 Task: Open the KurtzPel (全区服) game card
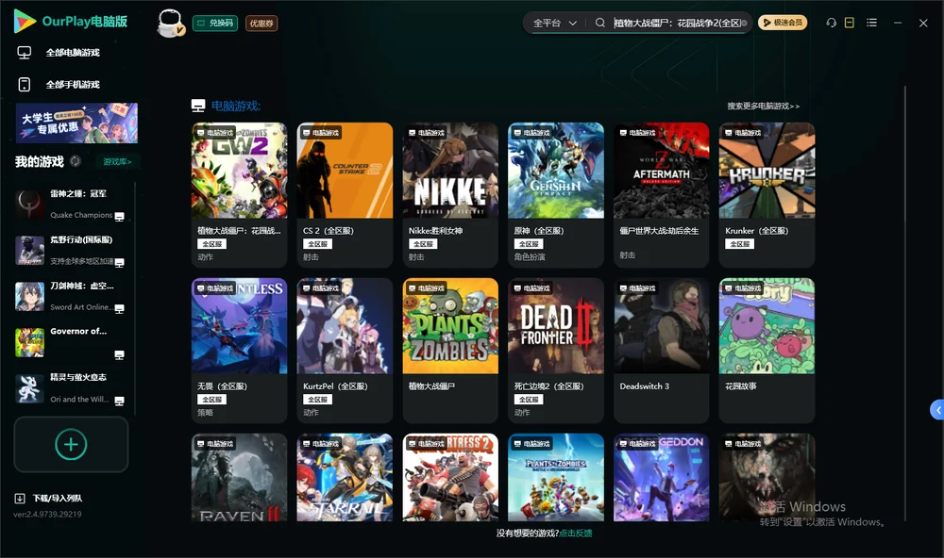click(345, 351)
